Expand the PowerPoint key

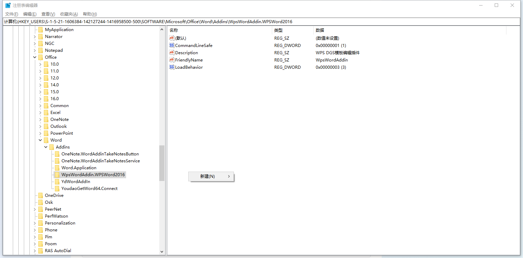pyautogui.click(x=40, y=133)
